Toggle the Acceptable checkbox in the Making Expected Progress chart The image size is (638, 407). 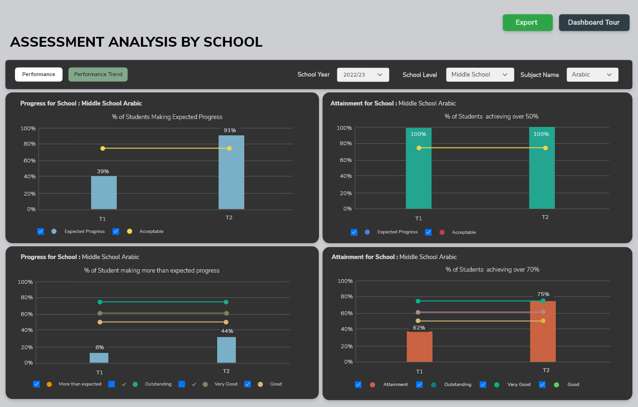[x=116, y=232]
